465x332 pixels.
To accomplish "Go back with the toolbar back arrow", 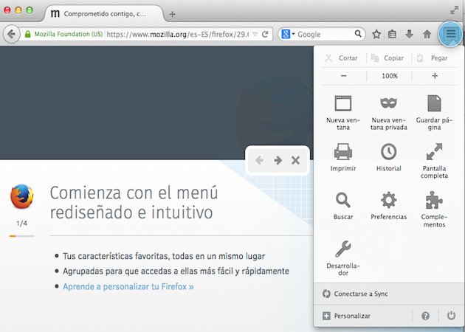I will point(11,34).
